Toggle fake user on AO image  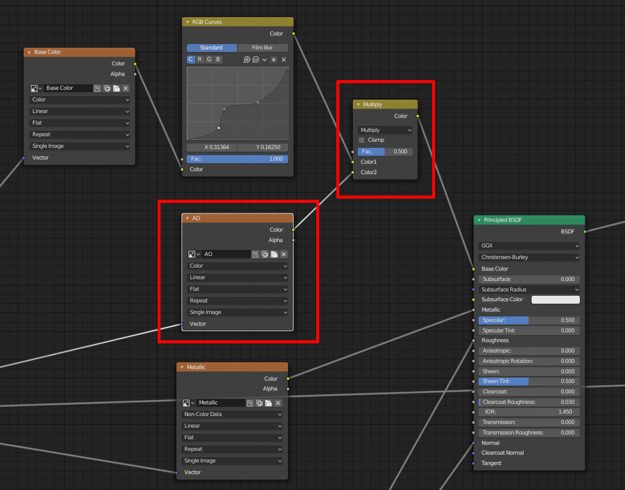pyautogui.click(x=255, y=254)
